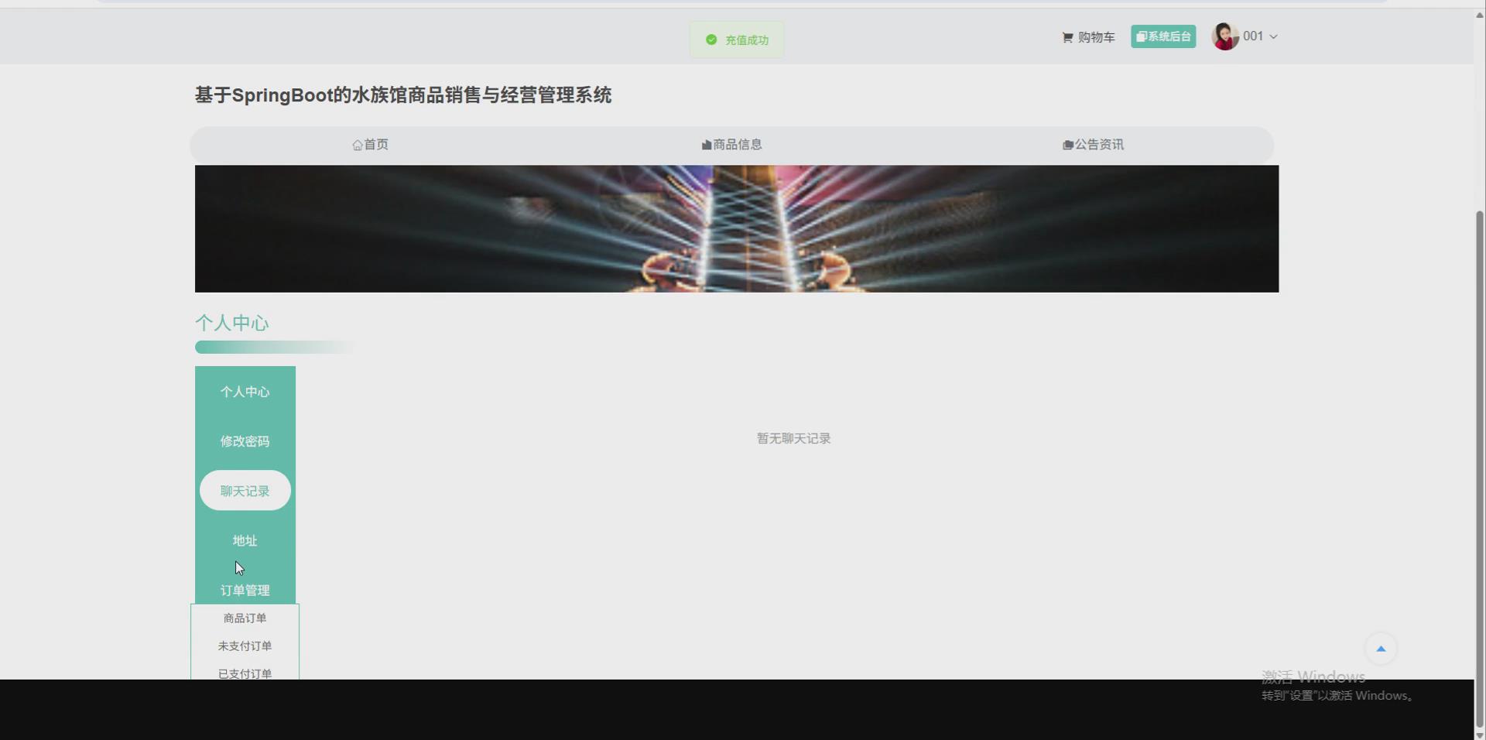Click the 个人中心 section heading

(232, 323)
